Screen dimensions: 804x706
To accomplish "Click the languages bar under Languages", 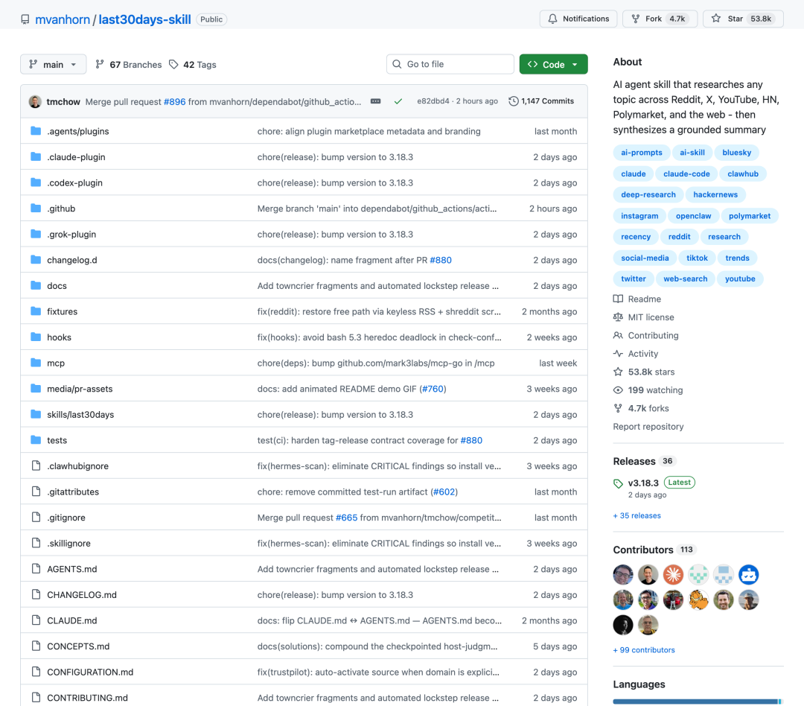I will [x=698, y=702].
